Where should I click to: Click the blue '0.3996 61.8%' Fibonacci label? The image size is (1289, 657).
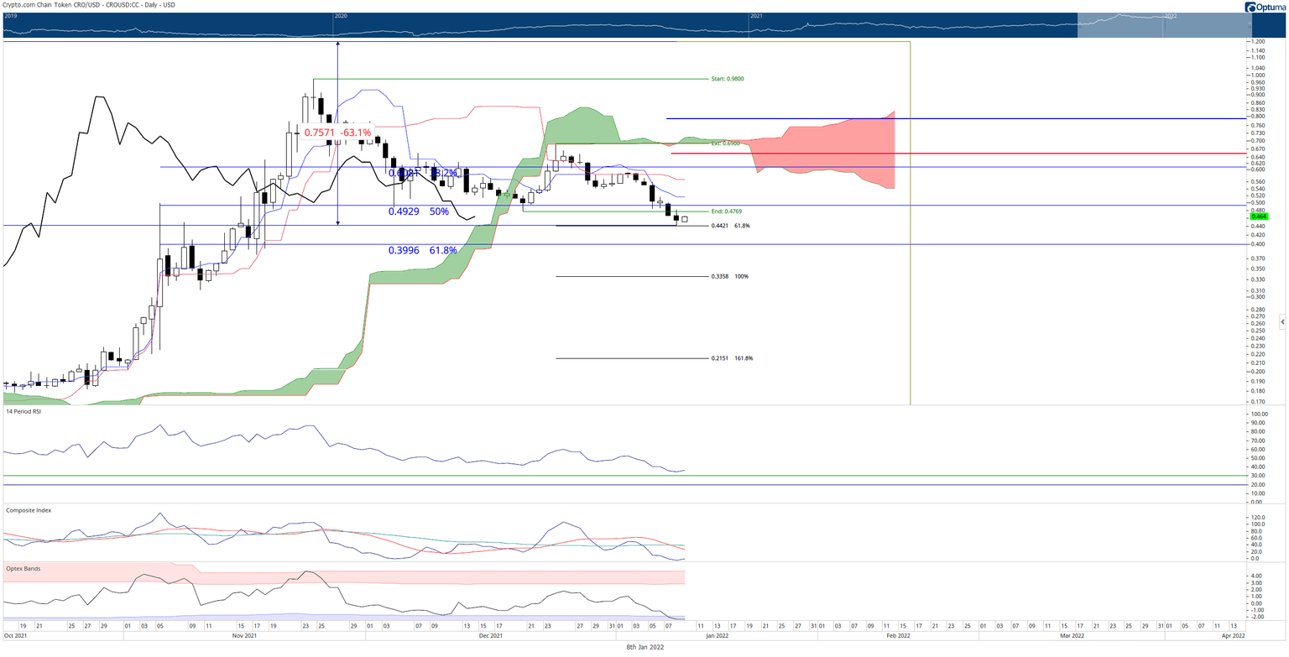point(422,250)
